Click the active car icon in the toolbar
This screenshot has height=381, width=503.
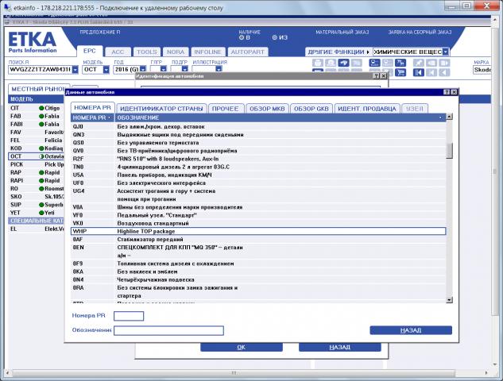(343, 63)
